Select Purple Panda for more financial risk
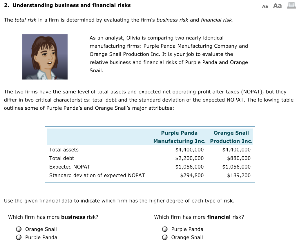This screenshot has width=297, height=244. click(165, 229)
